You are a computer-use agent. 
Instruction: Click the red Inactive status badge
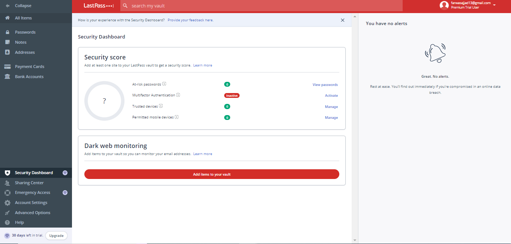(232, 96)
